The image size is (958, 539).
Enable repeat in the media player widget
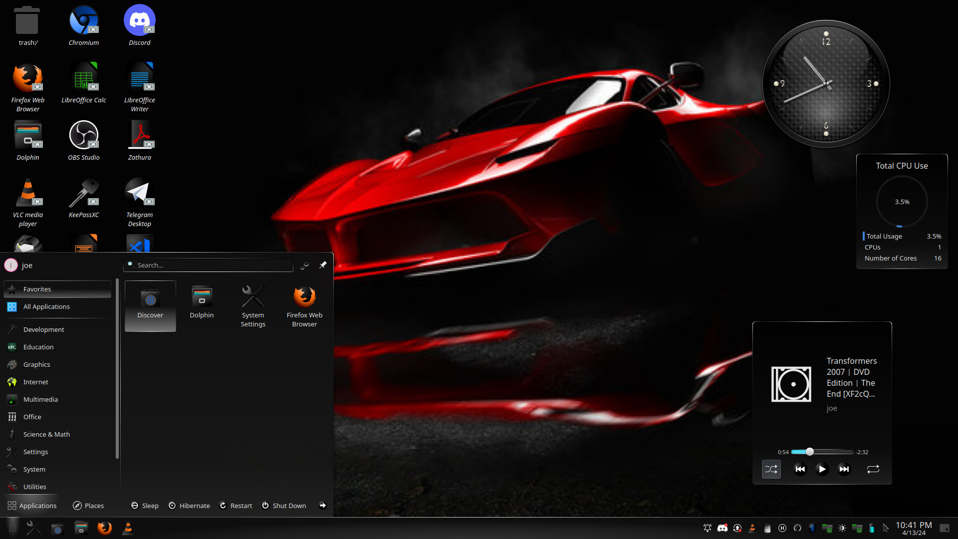pyautogui.click(x=873, y=469)
